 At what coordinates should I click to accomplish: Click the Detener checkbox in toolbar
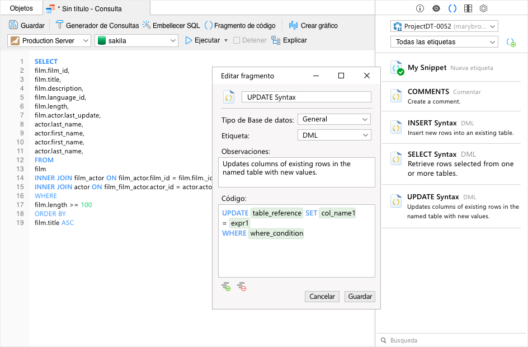coord(237,40)
